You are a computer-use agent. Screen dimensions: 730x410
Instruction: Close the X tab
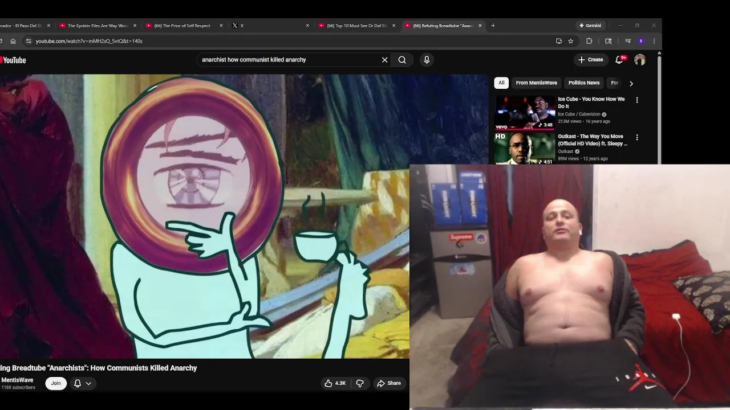pyautogui.click(x=307, y=26)
